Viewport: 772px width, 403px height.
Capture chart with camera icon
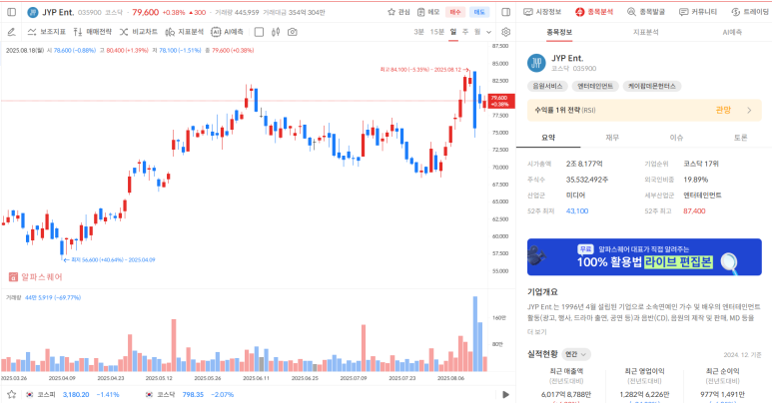293,32
